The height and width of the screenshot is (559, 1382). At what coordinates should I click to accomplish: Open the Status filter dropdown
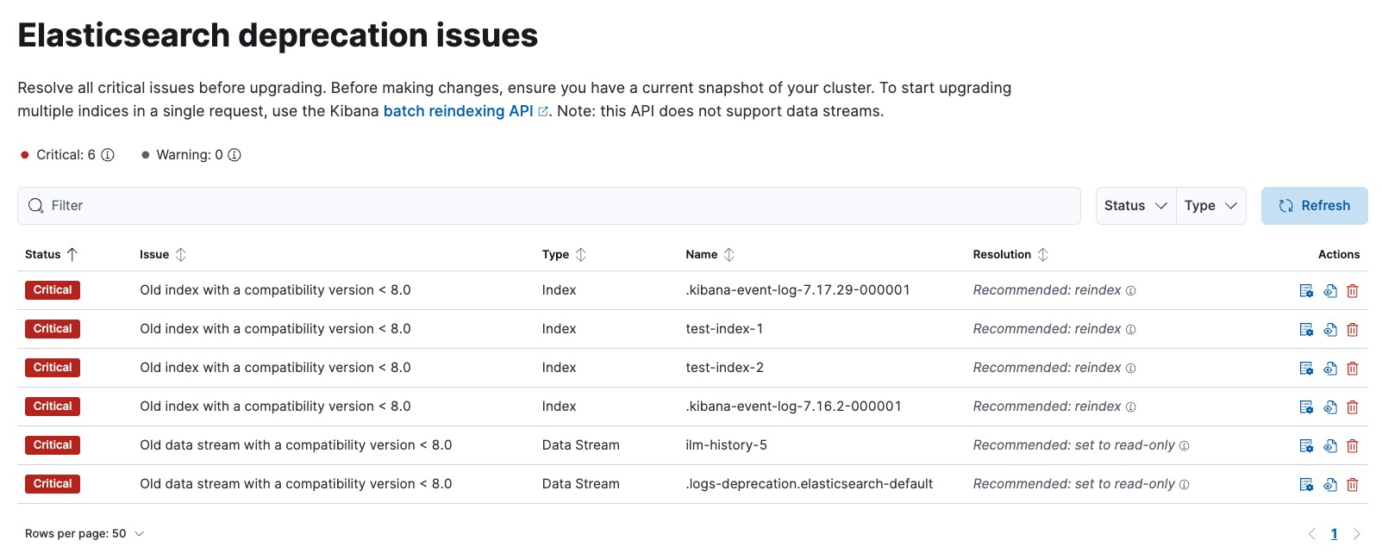[1135, 206]
